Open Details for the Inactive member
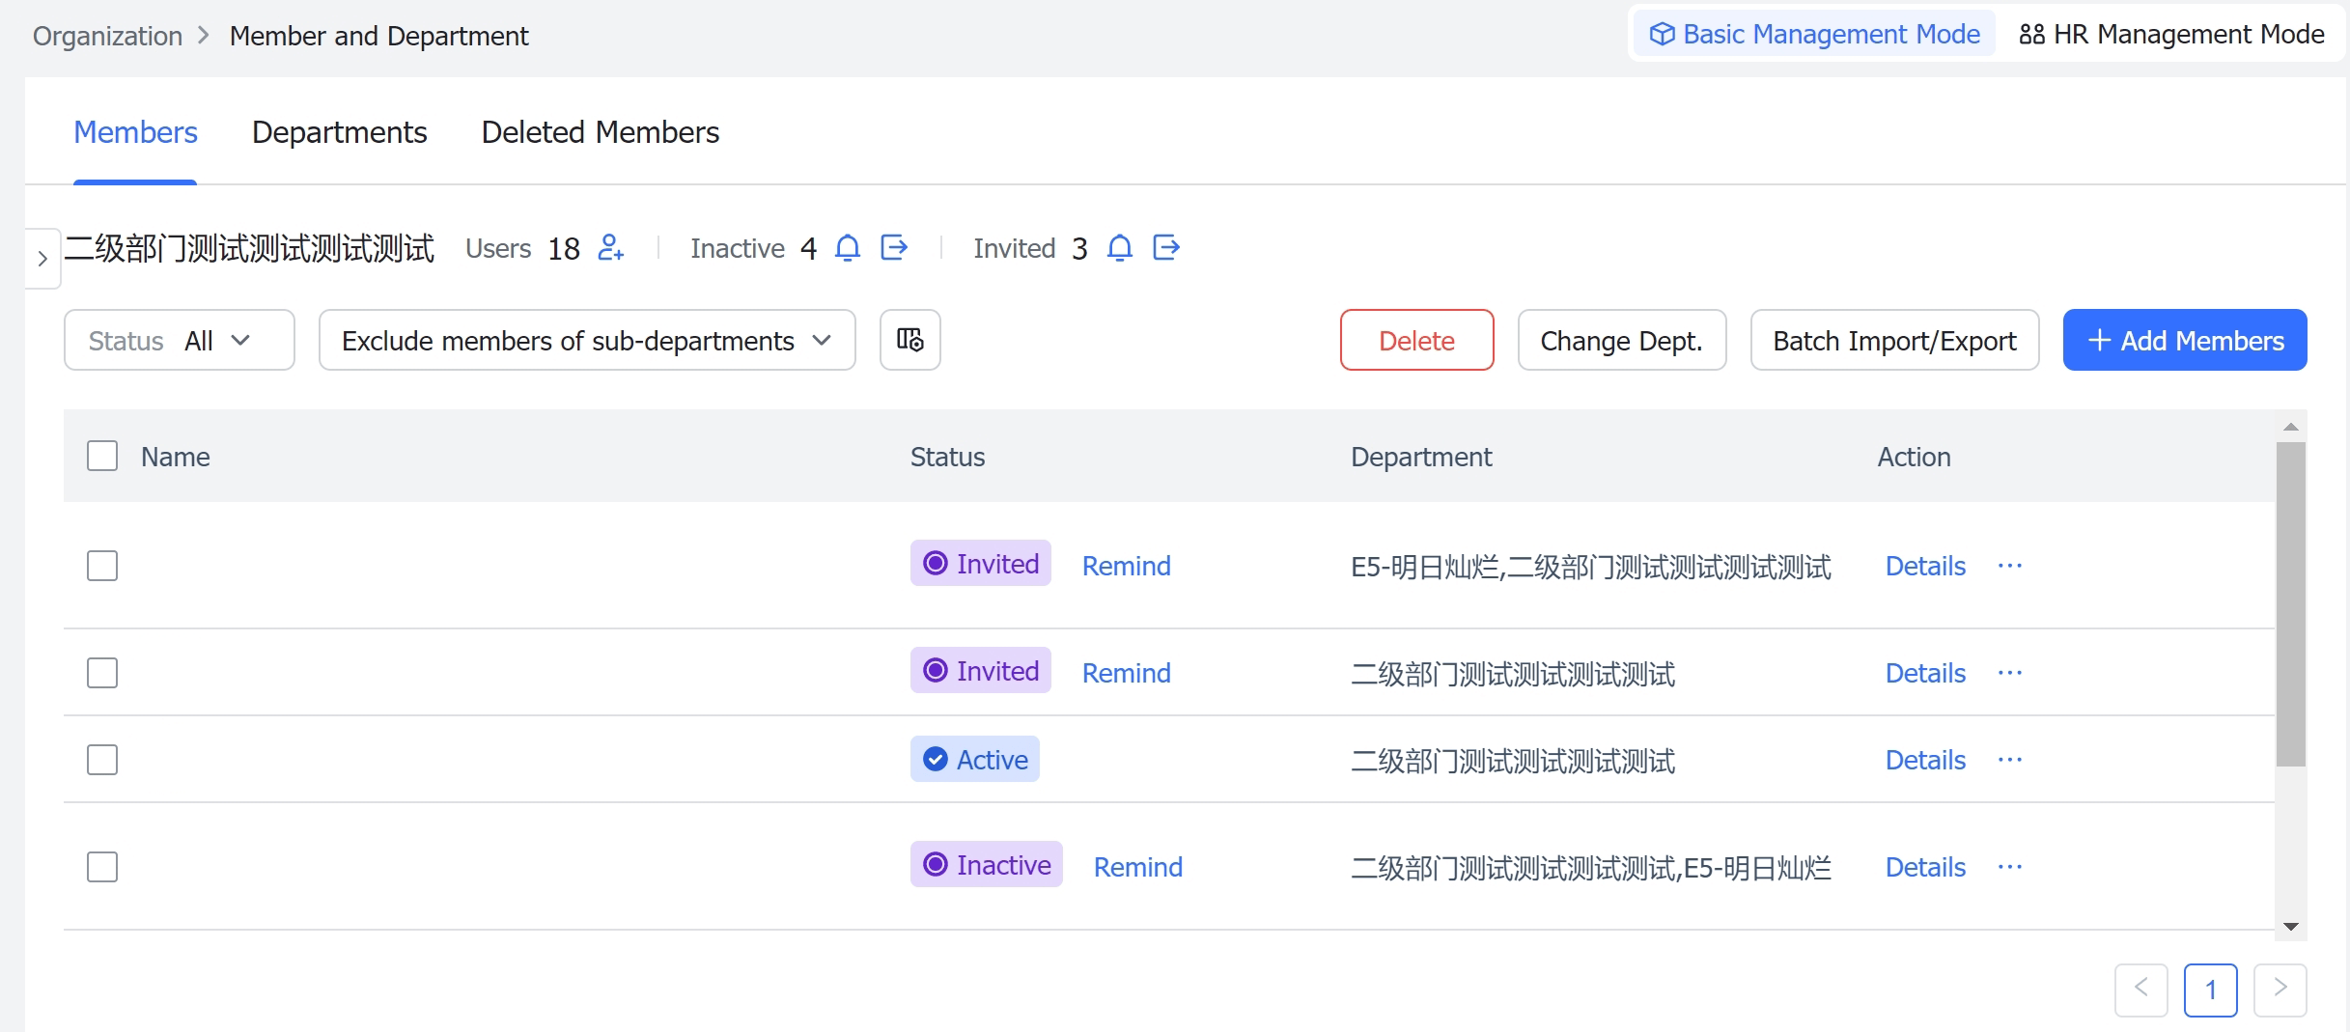 (1926, 867)
